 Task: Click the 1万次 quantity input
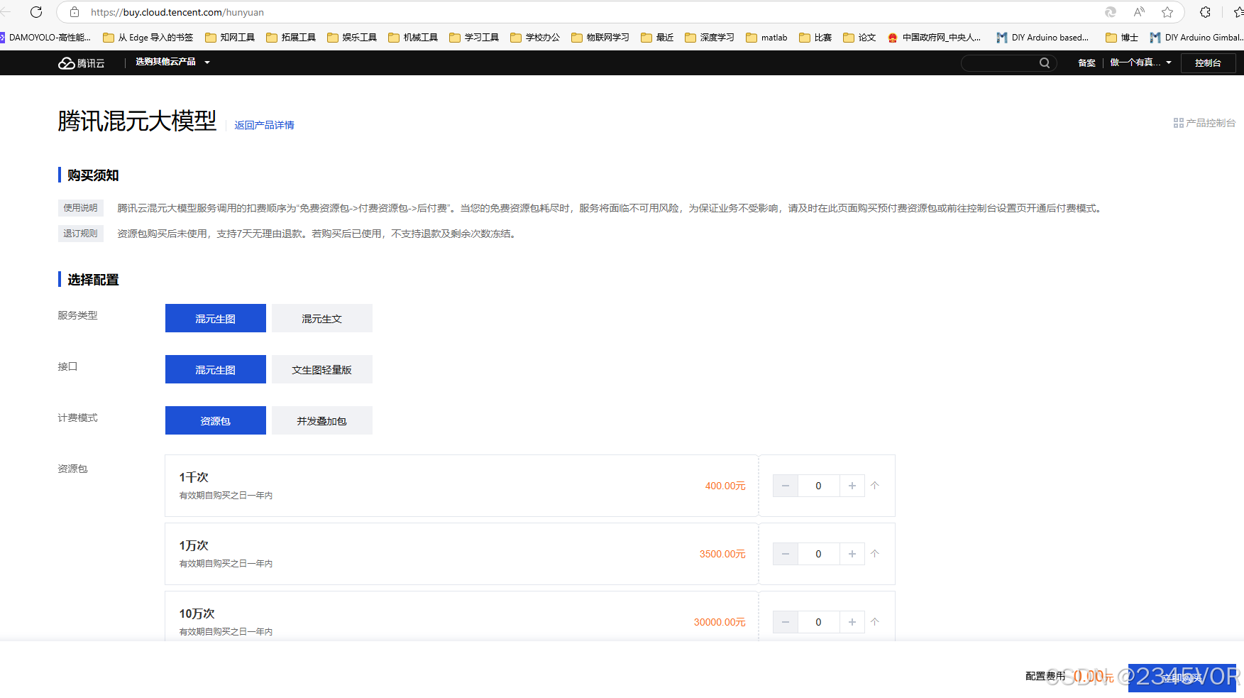click(x=818, y=554)
